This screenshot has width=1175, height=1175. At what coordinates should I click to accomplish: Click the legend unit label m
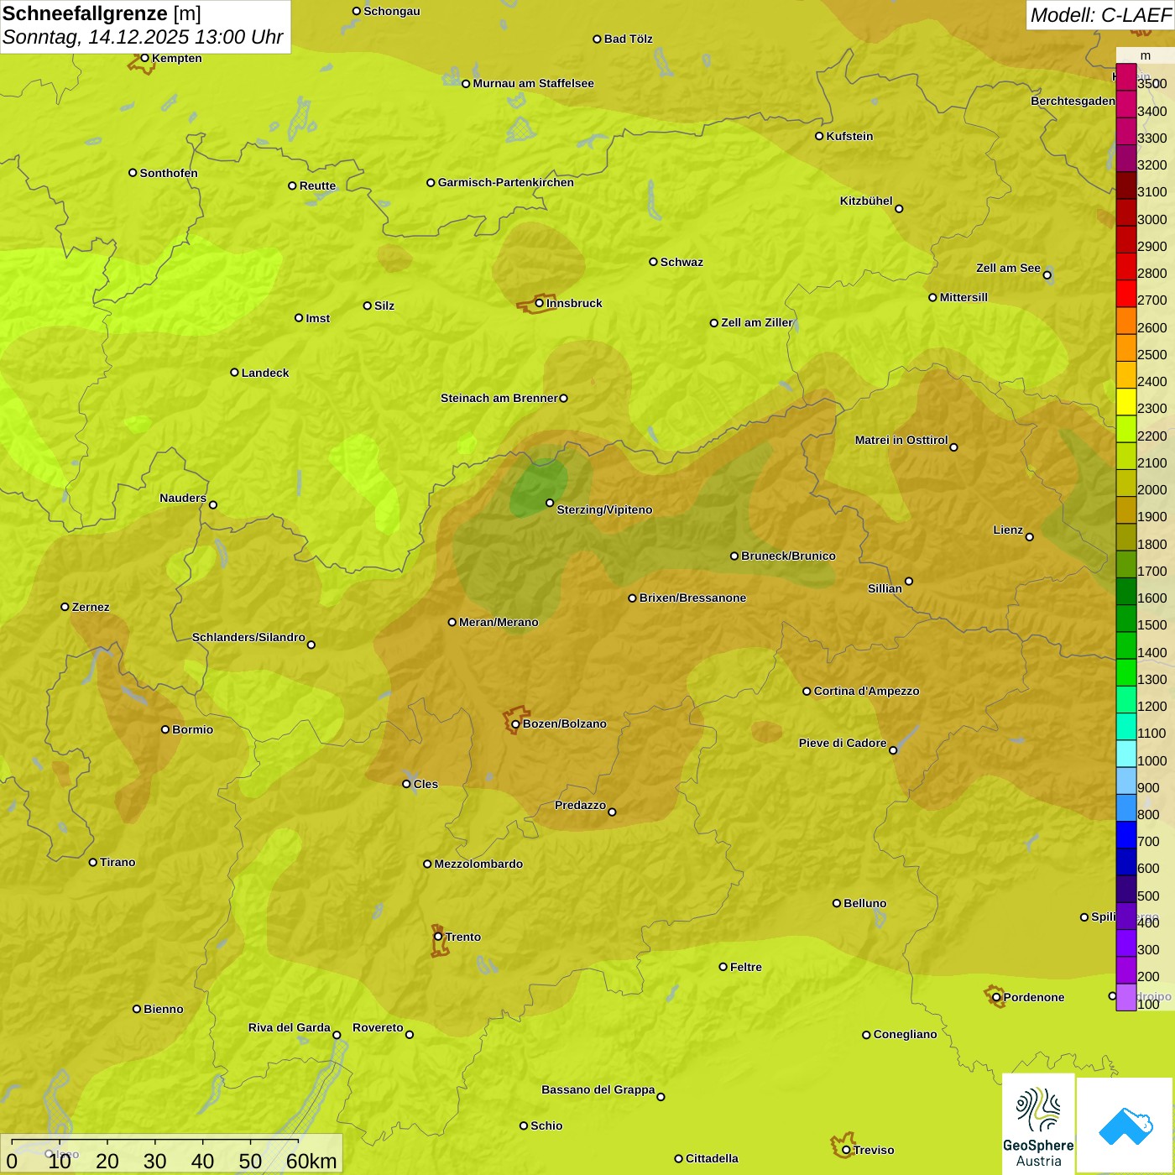click(1146, 55)
